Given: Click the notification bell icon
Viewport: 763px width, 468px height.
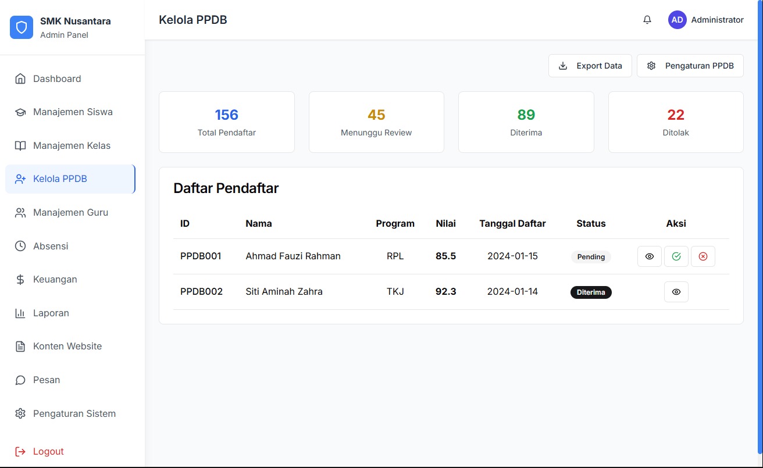Looking at the screenshot, I should click(x=647, y=20).
